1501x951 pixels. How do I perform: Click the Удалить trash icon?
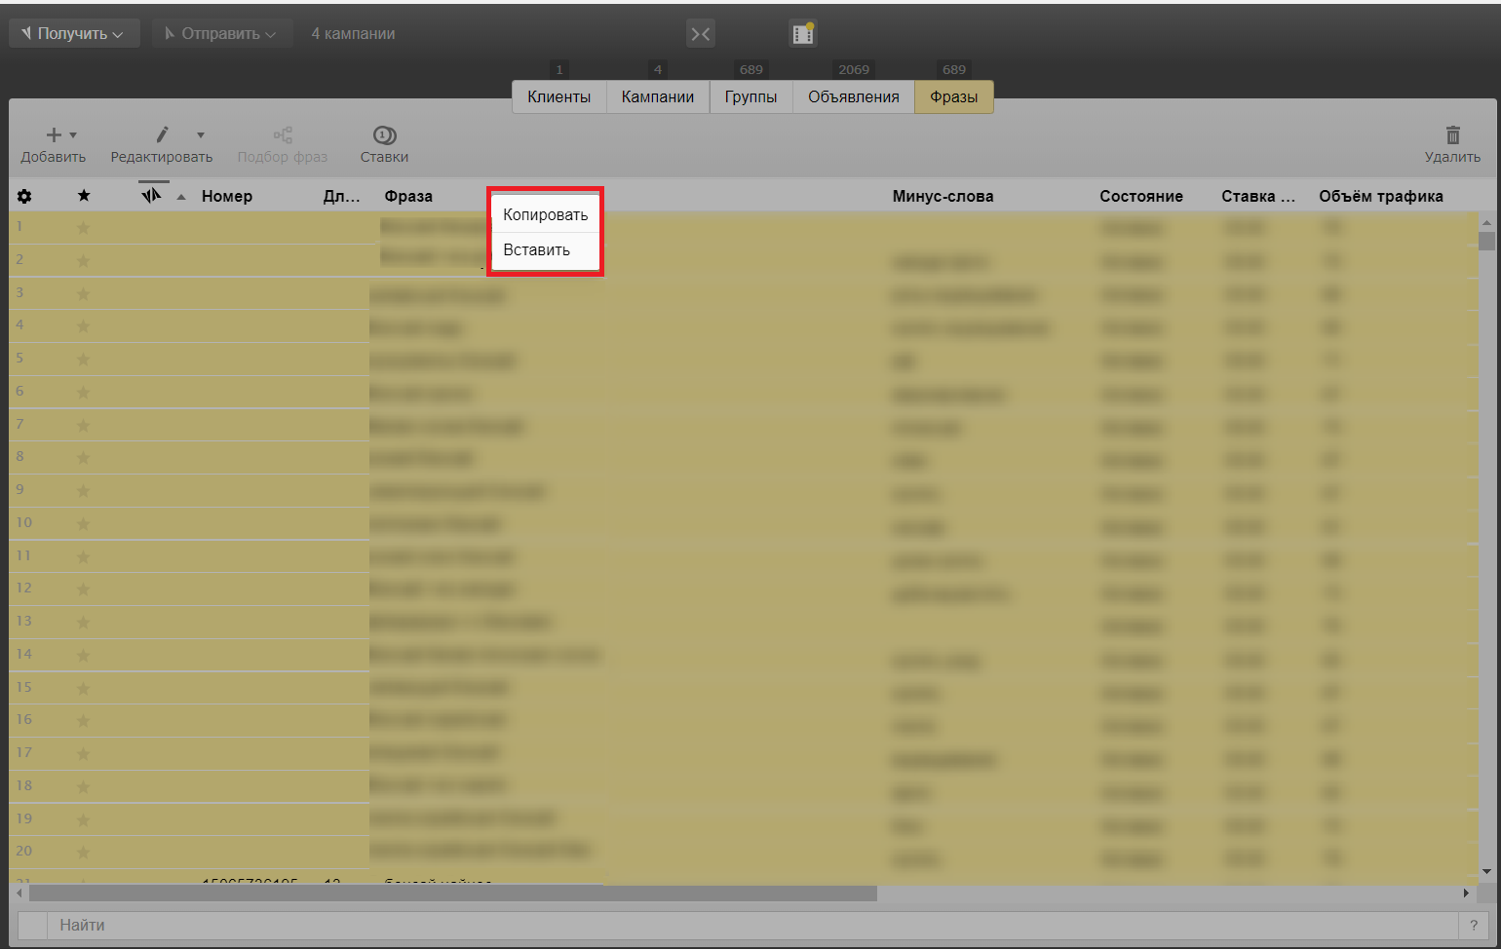(1452, 135)
